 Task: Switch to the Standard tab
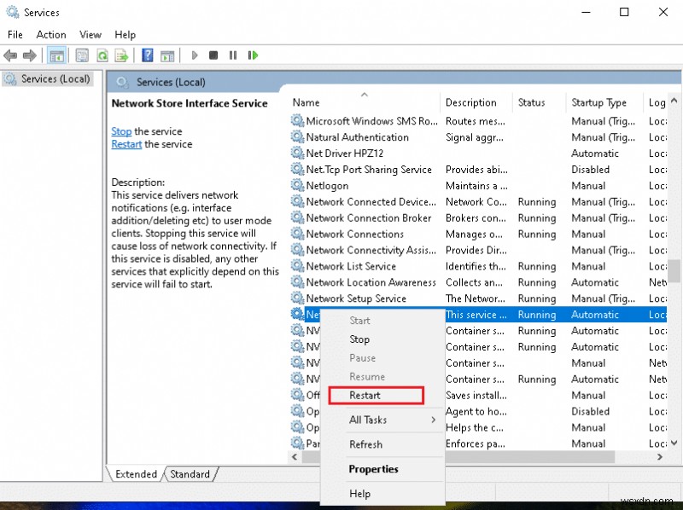[190, 474]
